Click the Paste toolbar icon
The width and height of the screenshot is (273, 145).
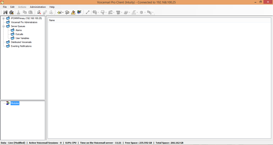tap(31, 12)
